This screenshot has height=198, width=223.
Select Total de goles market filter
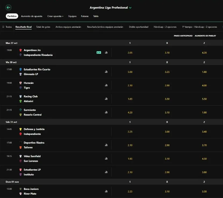click(43, 27)
